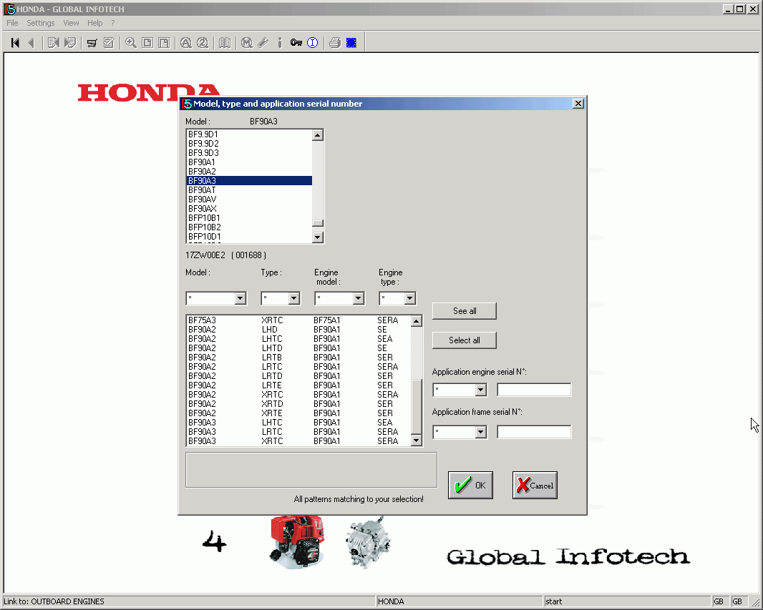Select BF90AX in the model list
Screen dimensions: 763x610
(x=248, y=209)
